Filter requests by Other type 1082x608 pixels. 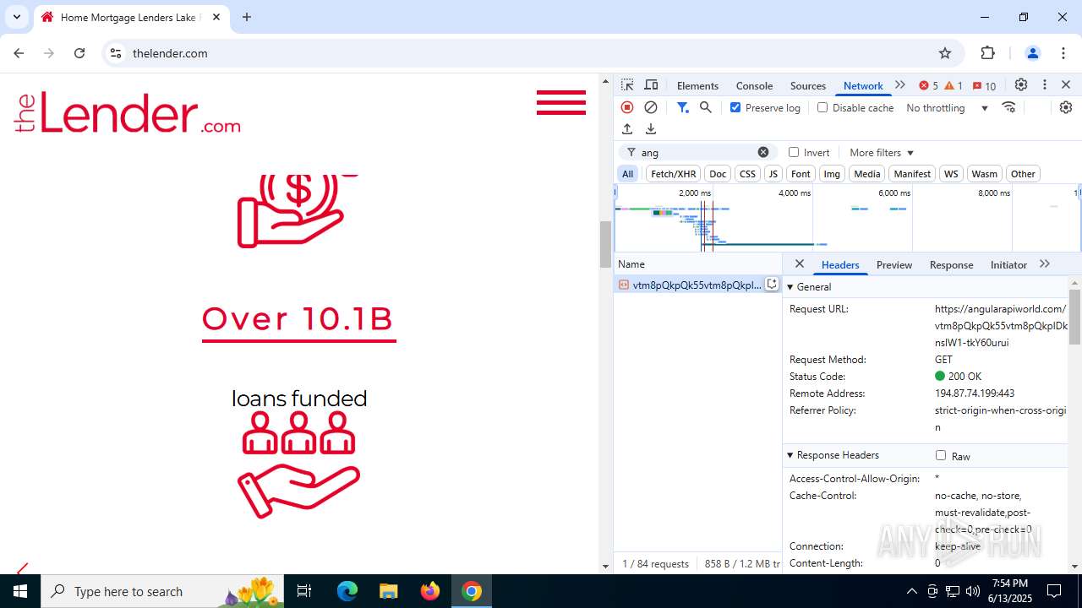tap(1023, 174)
